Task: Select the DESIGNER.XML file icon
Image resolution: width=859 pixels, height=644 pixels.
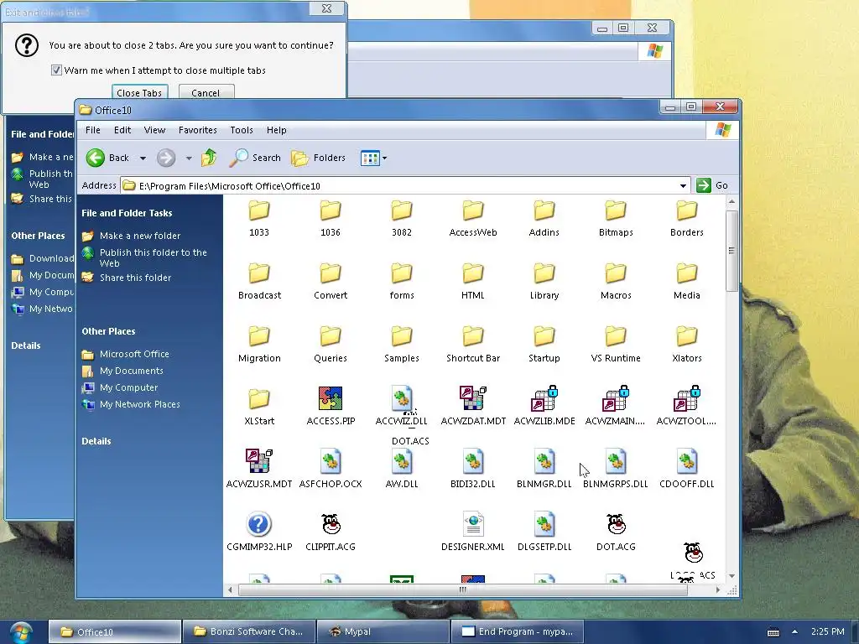Action: (473, 524)
